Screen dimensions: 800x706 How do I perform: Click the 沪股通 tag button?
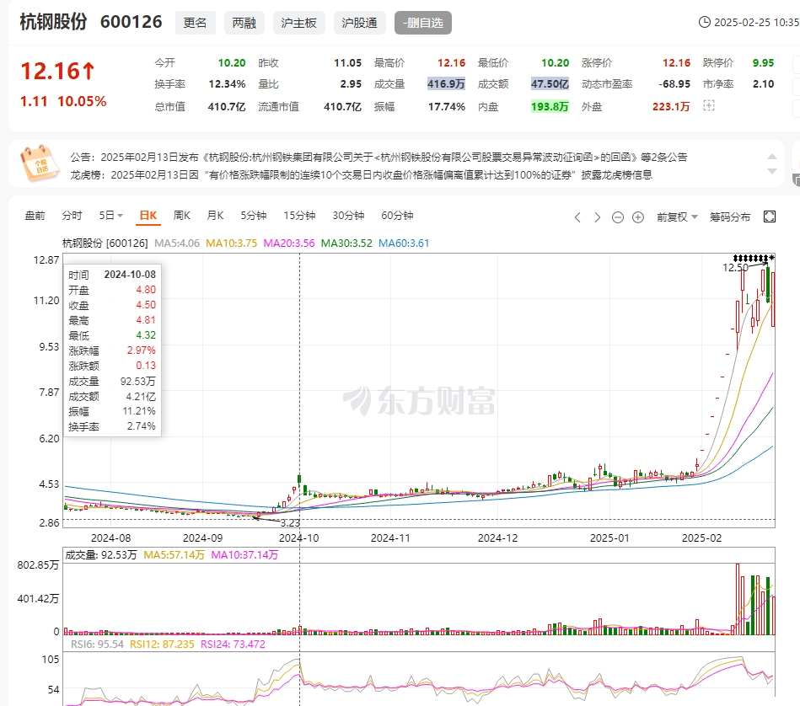click(359, 23)
